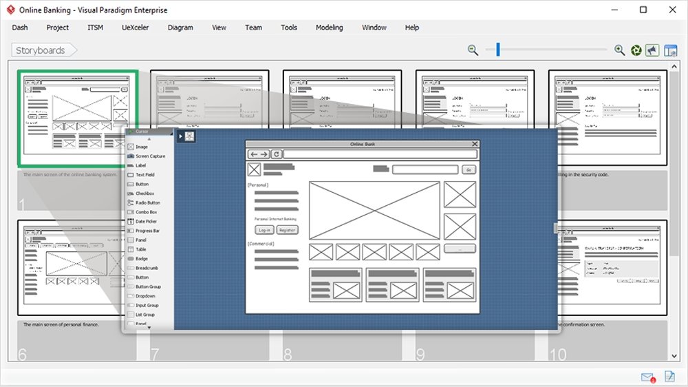Viewport: 688px width, 387px height.
Task: Click the Storyboards breadcrumb button
Action: point(44,50)
